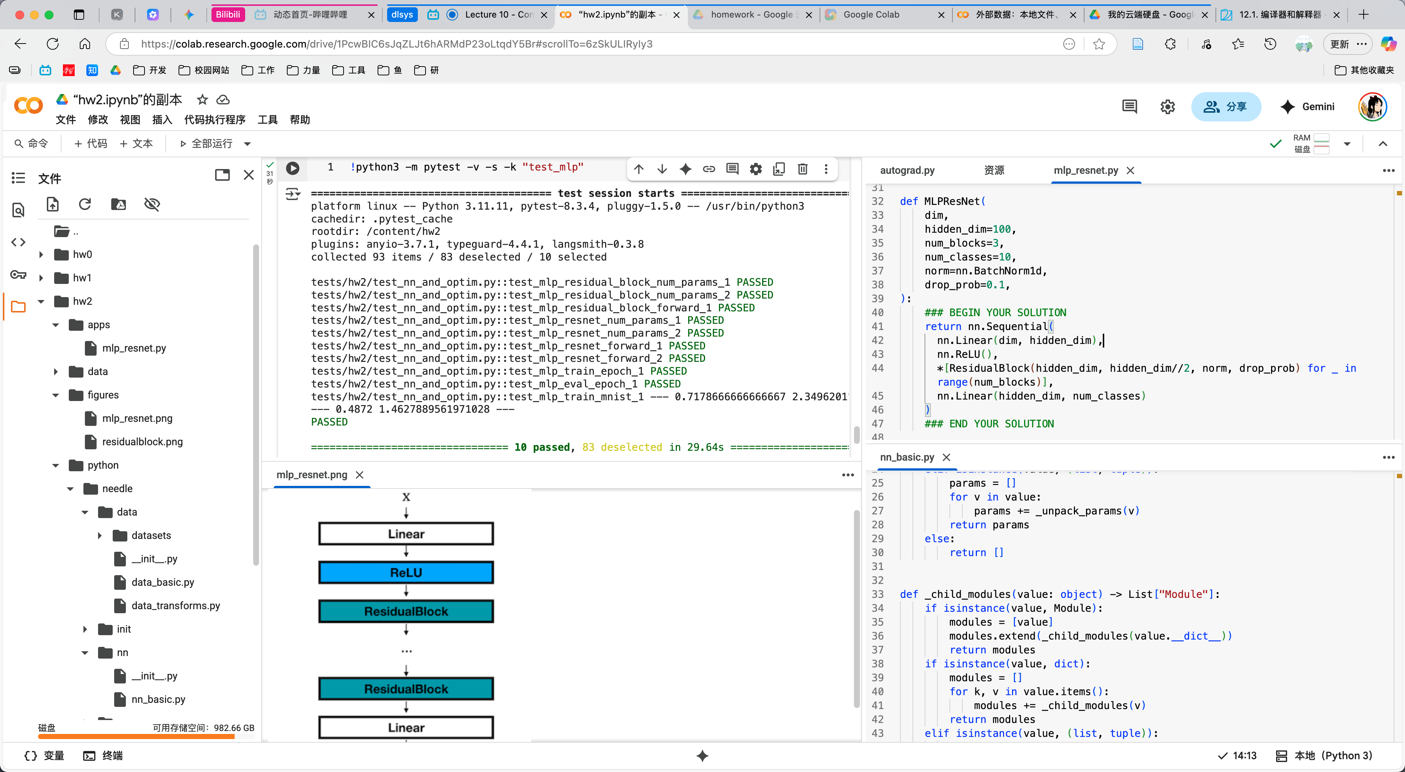This screenshot has height=772, width=1405.
Task: Switch to the autograd.py tab
Action: point(907,170)
